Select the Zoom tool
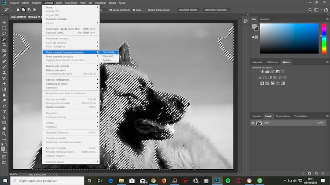Image resolution: width=330 pixels, height=185 pixels. (x=4, y=134)
